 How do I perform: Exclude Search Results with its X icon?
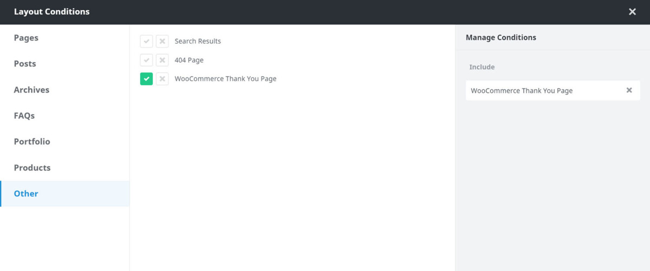[x=162, y=41]
